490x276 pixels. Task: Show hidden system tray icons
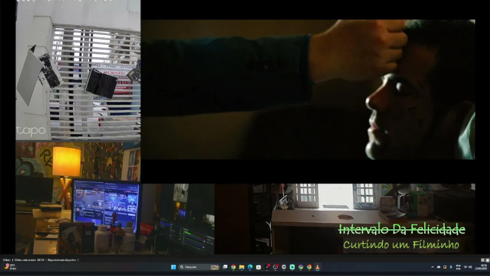(x=433, y=267)
